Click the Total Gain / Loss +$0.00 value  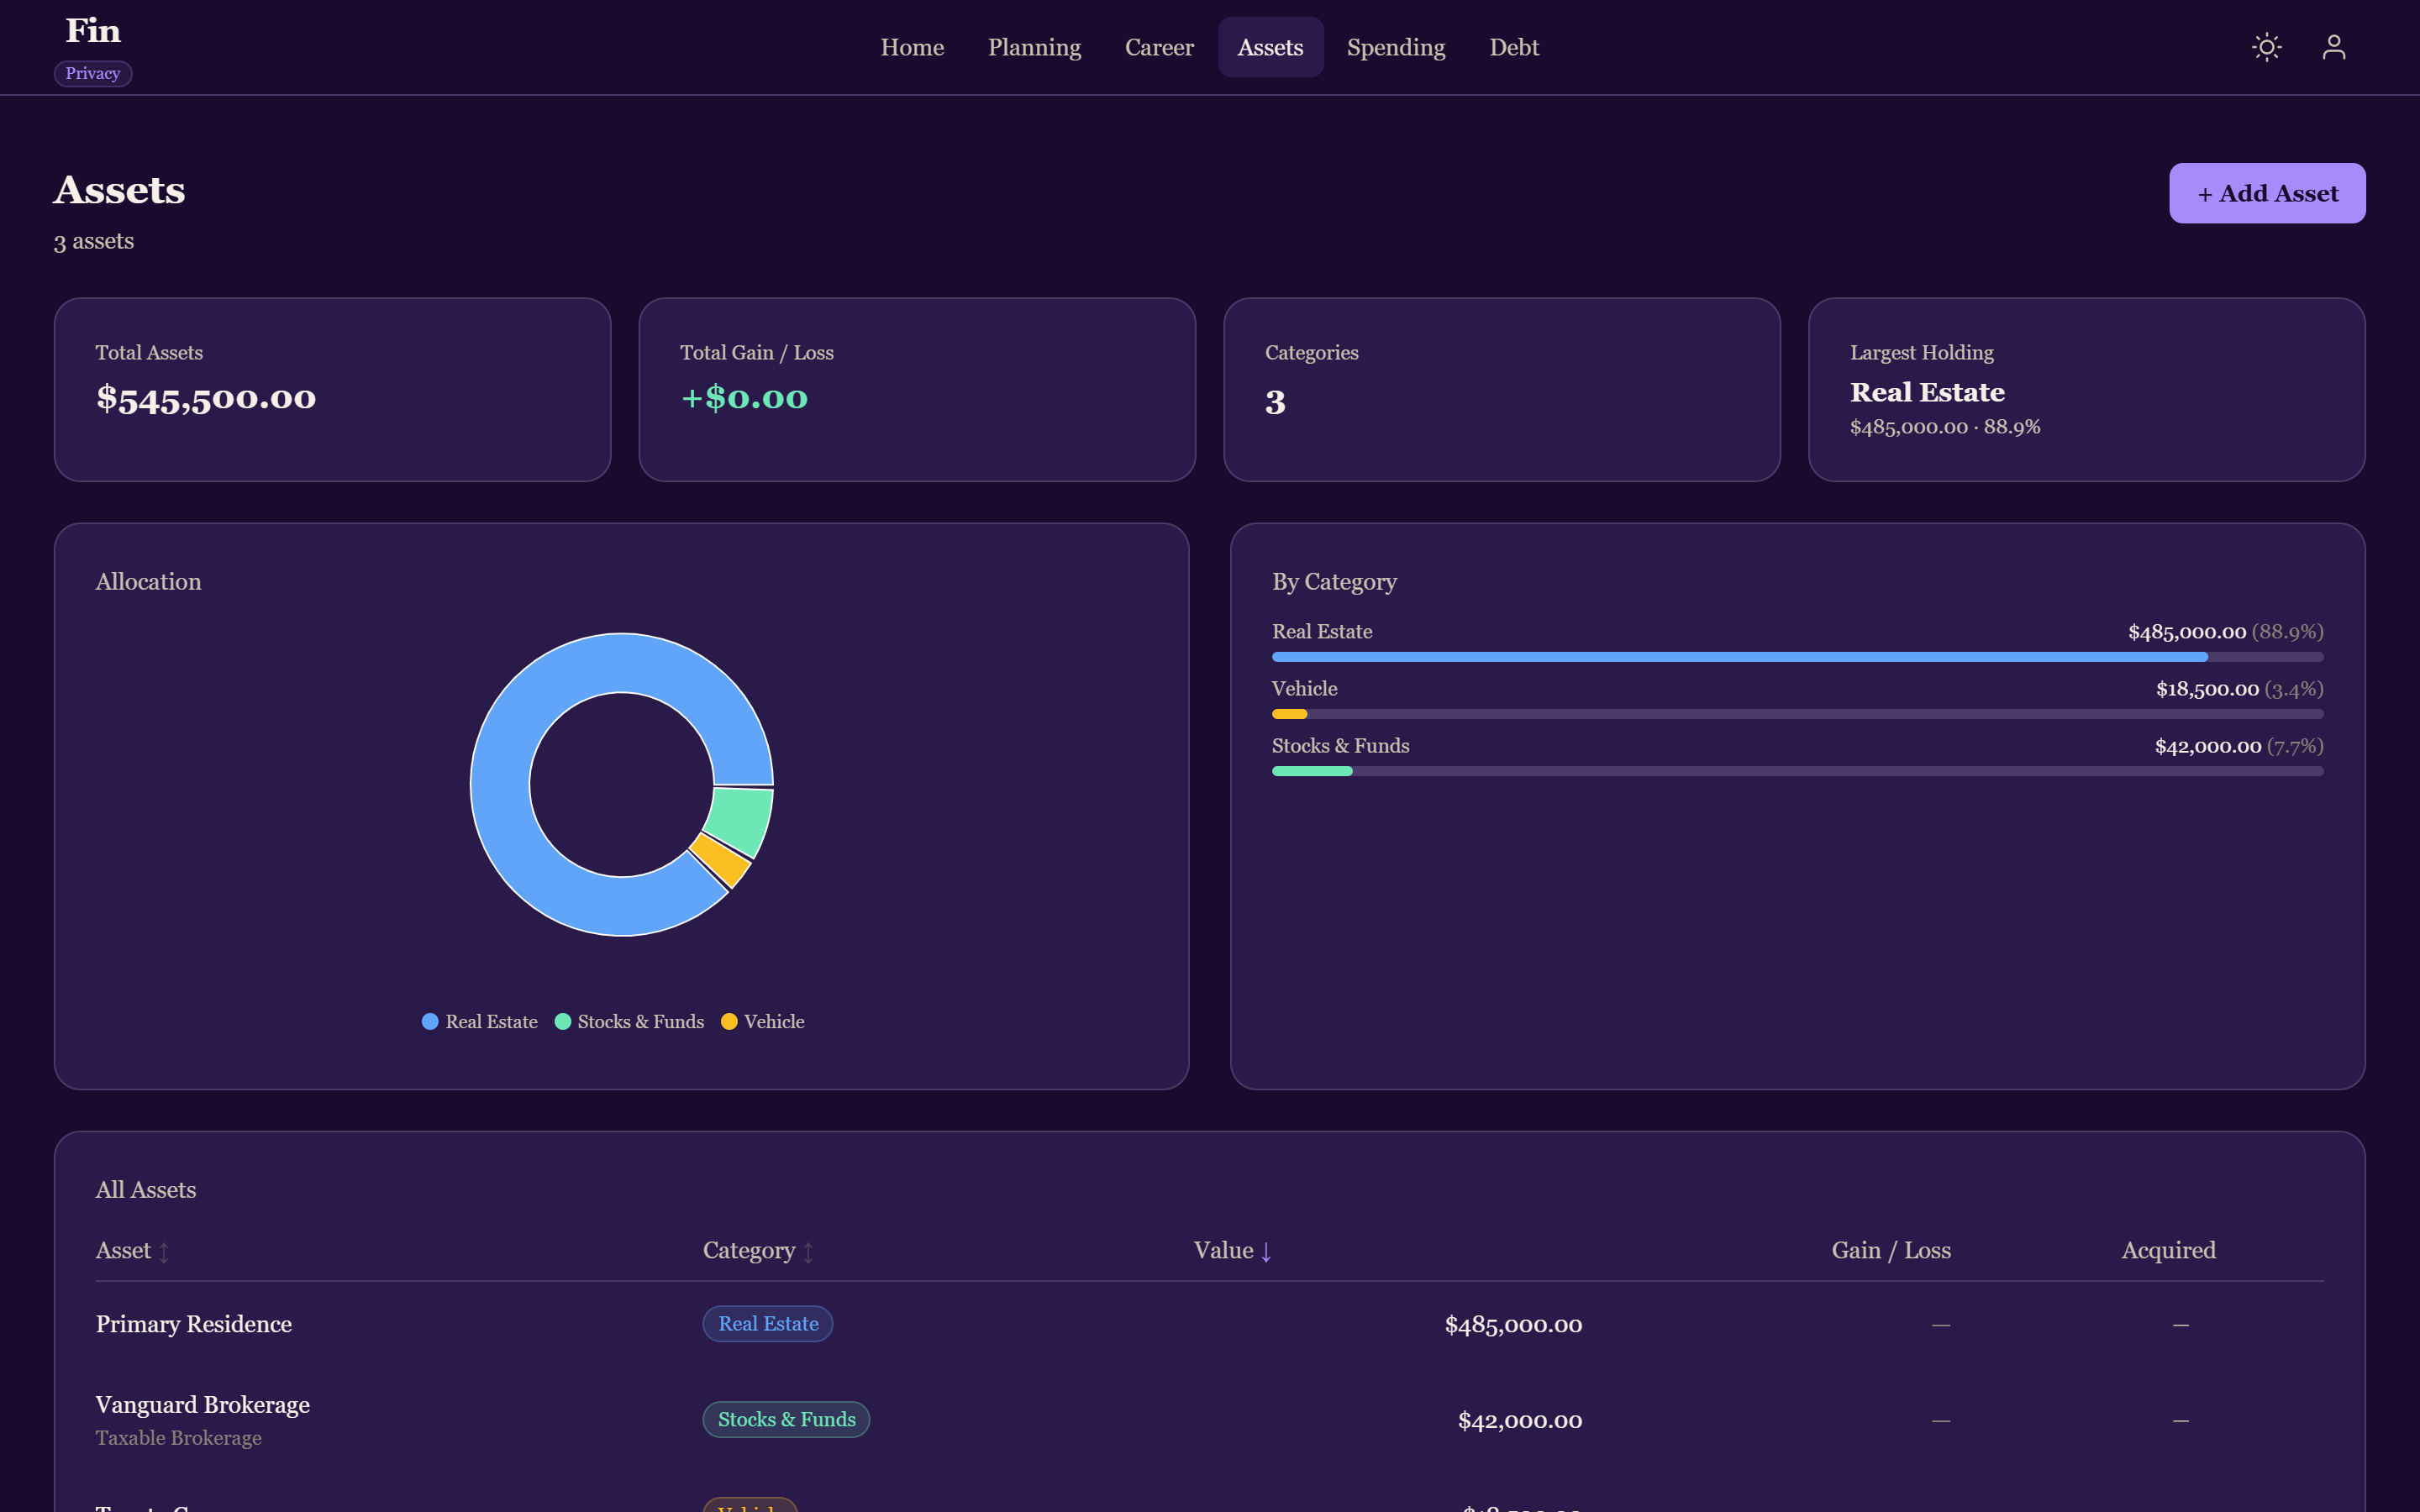(x=744, y=398)
